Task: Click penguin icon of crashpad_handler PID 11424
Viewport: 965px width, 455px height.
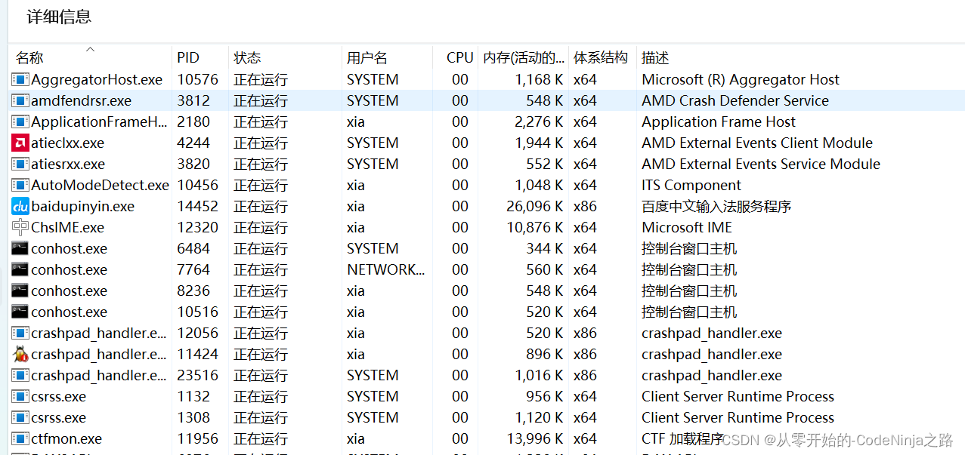Action: pyautogui.click(x=20, y=354)
